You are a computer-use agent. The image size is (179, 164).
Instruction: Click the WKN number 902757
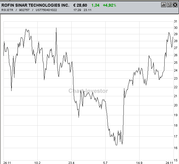(x=24, y=10)
